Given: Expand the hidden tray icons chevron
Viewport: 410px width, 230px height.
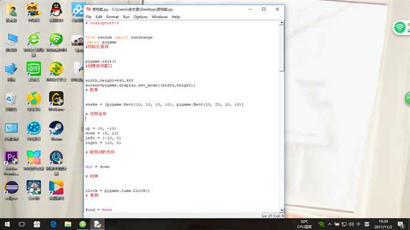Looking at the screenshot, I should coord(330,224).
